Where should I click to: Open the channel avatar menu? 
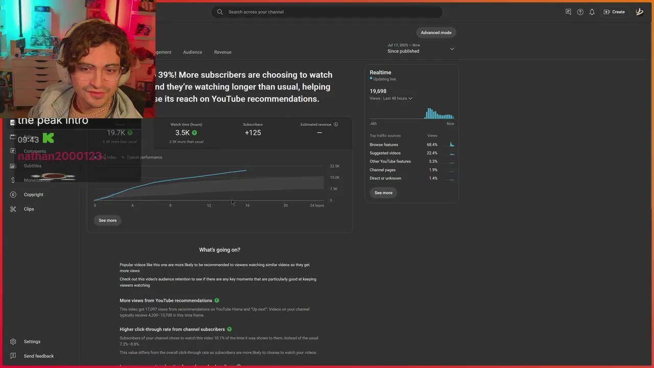click(x=639, y=12)
